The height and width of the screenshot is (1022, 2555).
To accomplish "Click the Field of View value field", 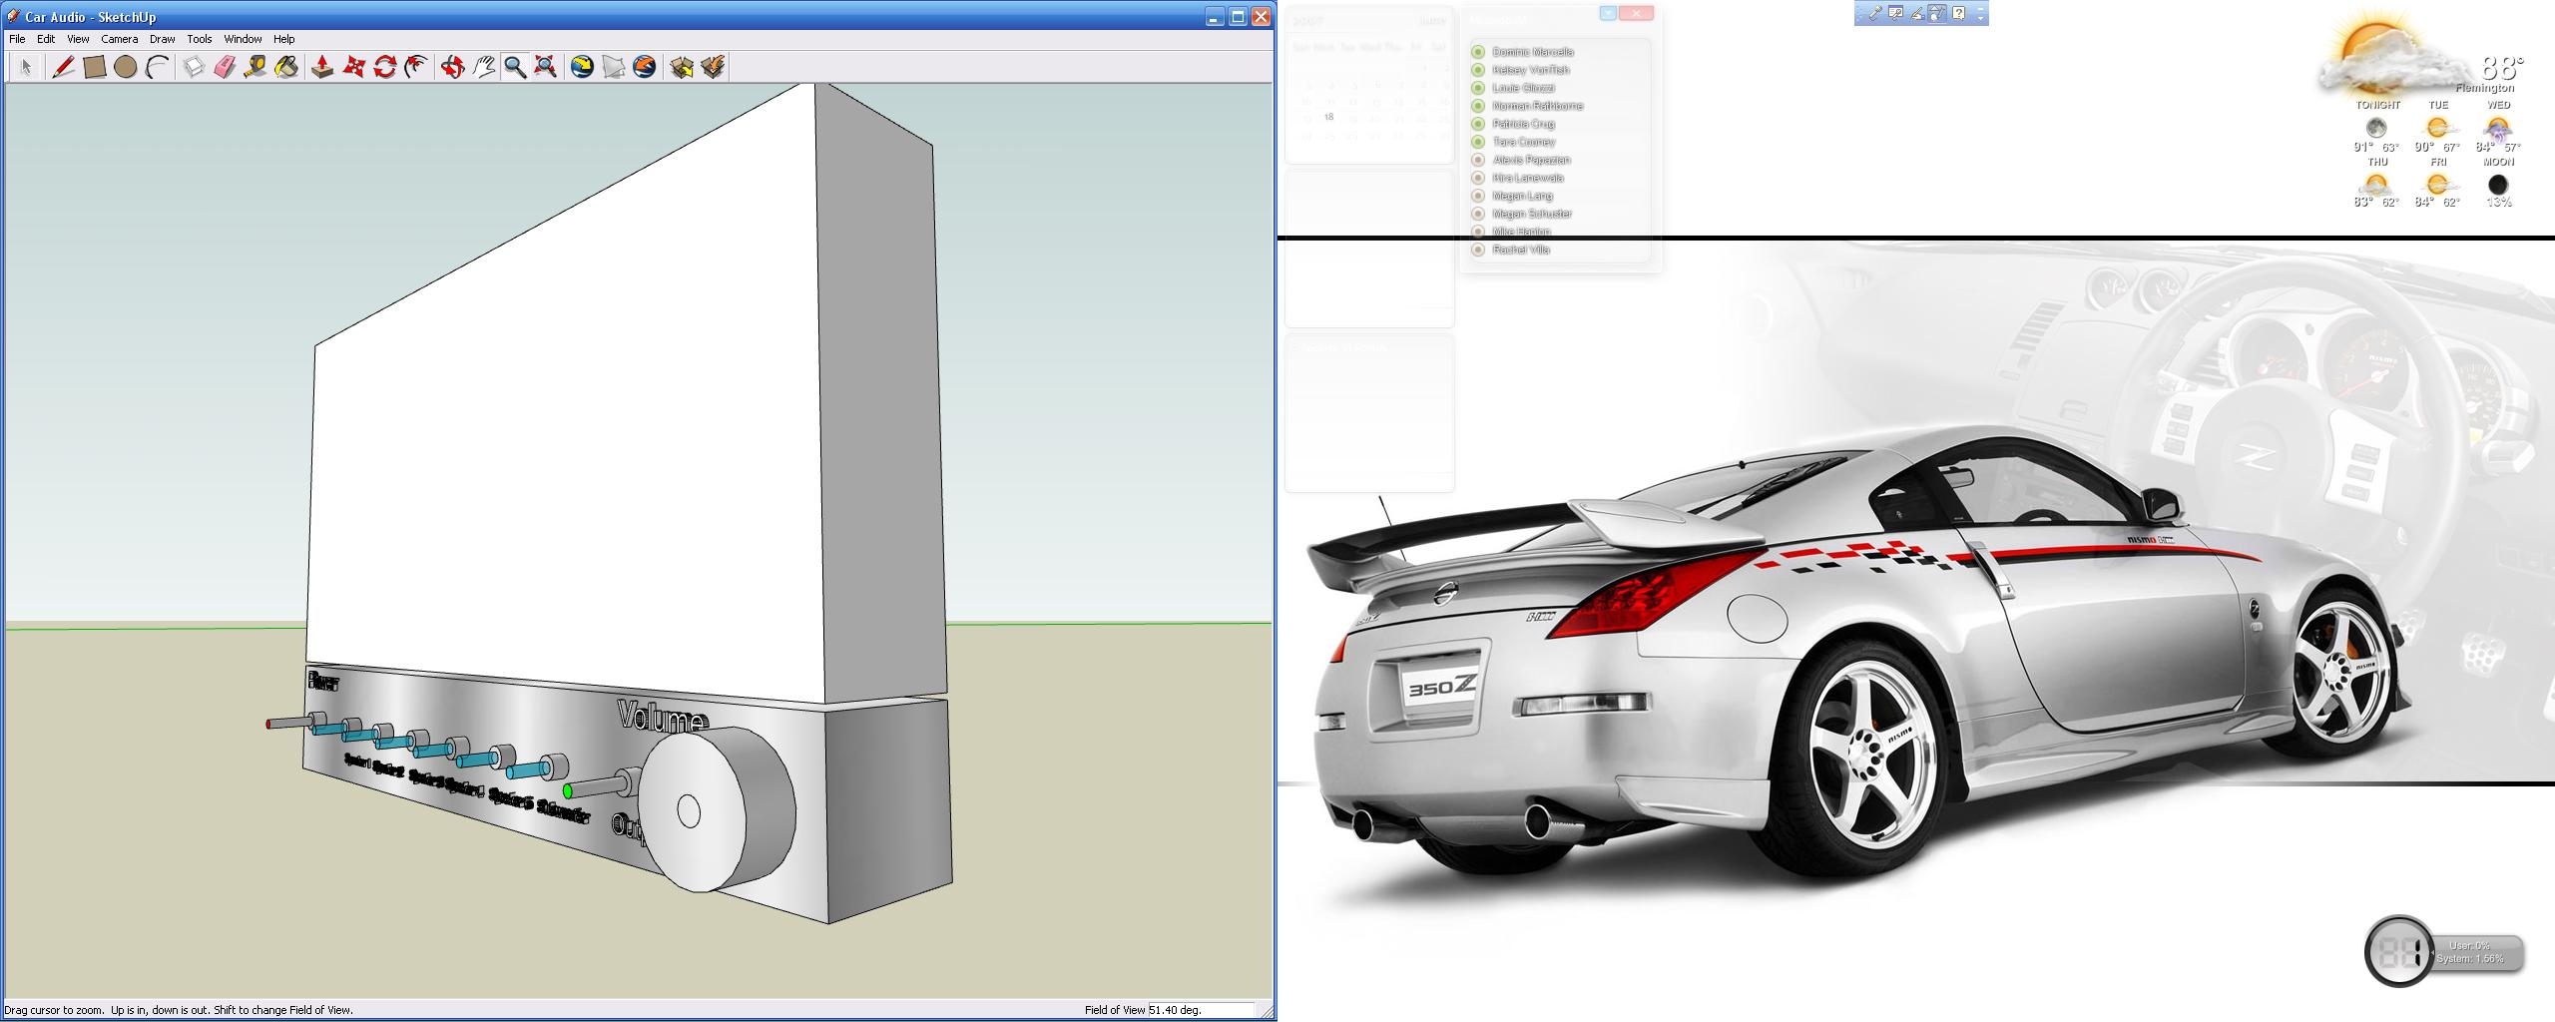I will pyautogui.click(x=1201, y=1010).
